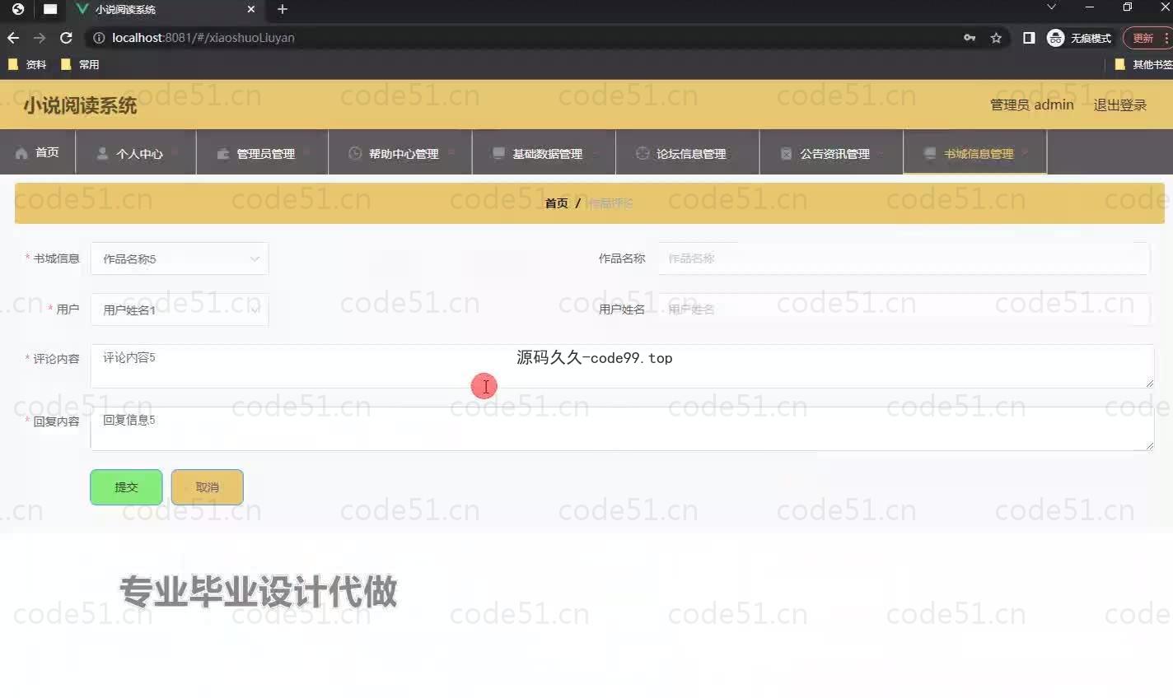
Task: Click the 首页 breadcrumb link
Action: point(556,203)
